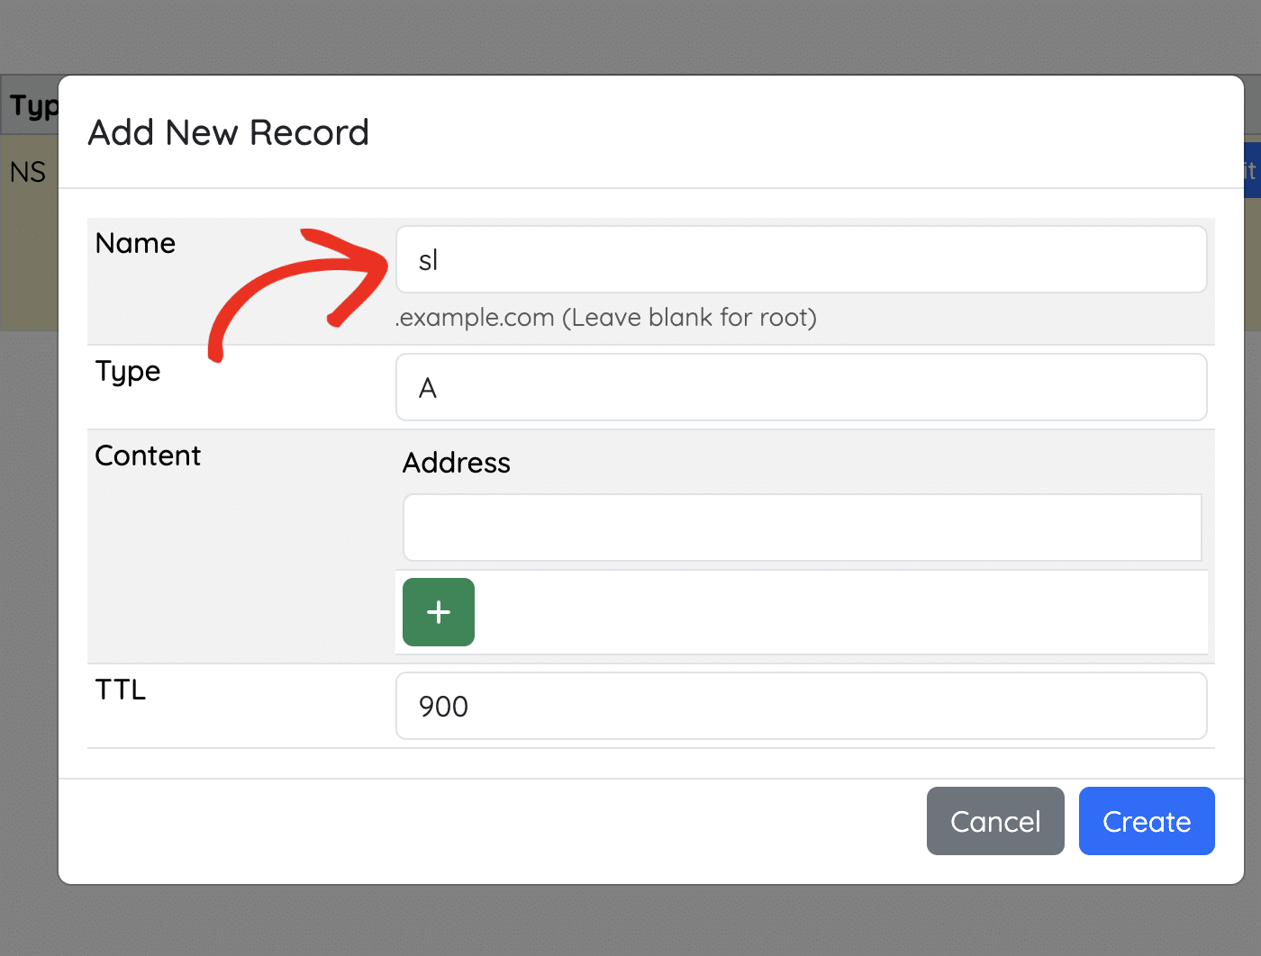Click the blue Edit button behind the dialog

[x=1252, y=171]
